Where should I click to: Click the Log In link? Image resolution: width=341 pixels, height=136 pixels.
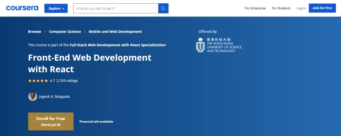tap(301, 8)
